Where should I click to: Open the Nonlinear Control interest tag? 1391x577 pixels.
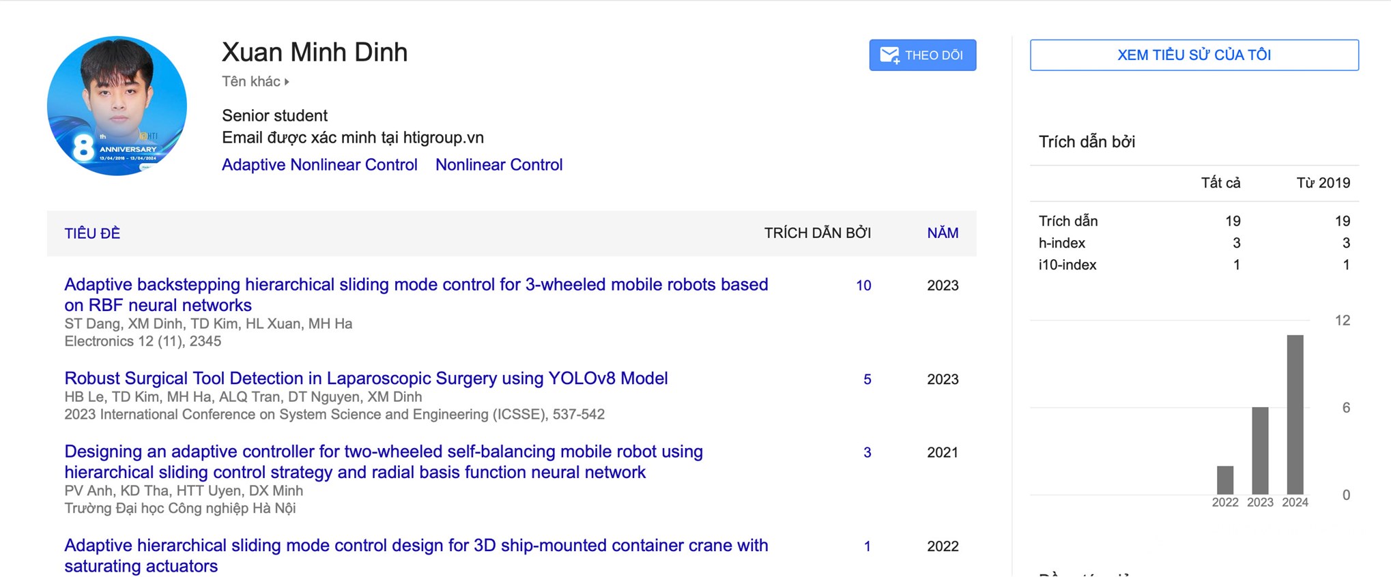499,165
